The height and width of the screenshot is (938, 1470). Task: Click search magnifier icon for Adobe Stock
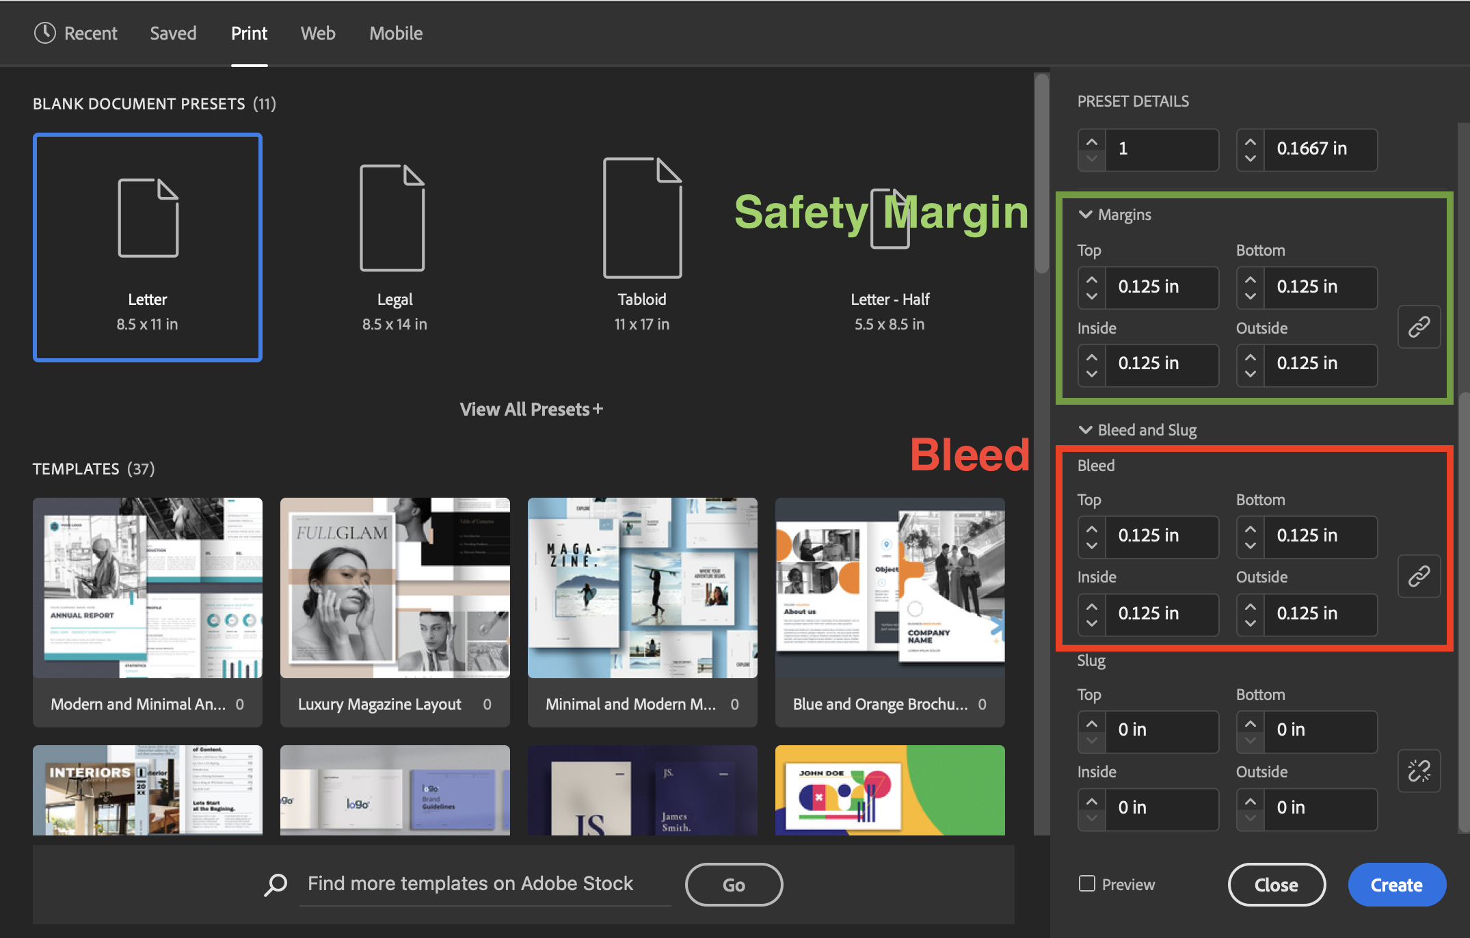tap(276, 884)
